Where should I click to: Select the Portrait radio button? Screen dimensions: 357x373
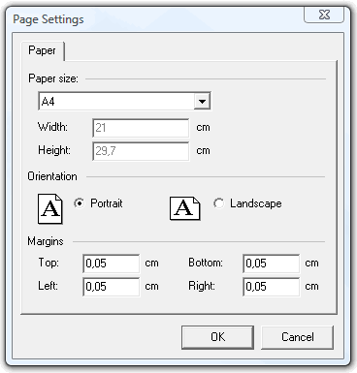[x=80, y=203]
